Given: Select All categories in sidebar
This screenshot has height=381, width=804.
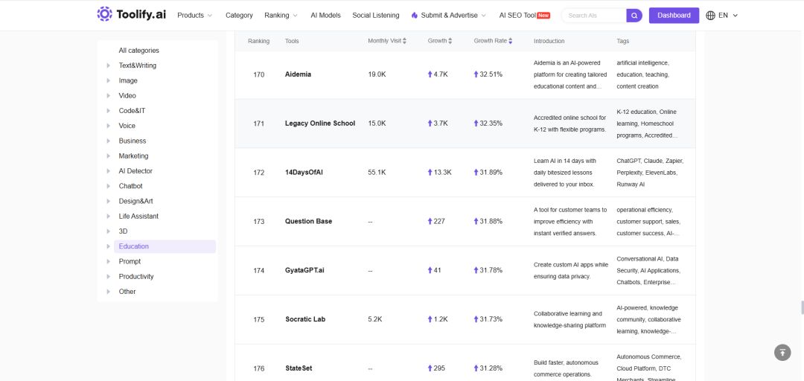Looking at the screenshot, I should click(x=139, y=51).
